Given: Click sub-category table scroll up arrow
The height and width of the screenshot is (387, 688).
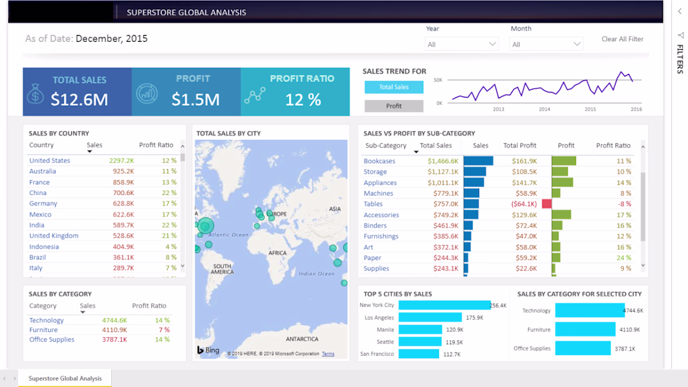Looking at the screenshot, I should 643,147.
